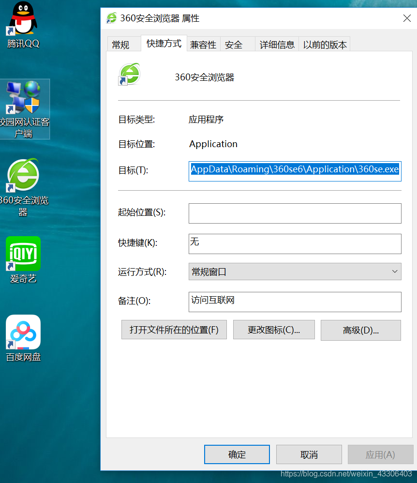Click the 应用程序 target type text
The height and width of the screenshot is (483, 417).
coord(206,119)
